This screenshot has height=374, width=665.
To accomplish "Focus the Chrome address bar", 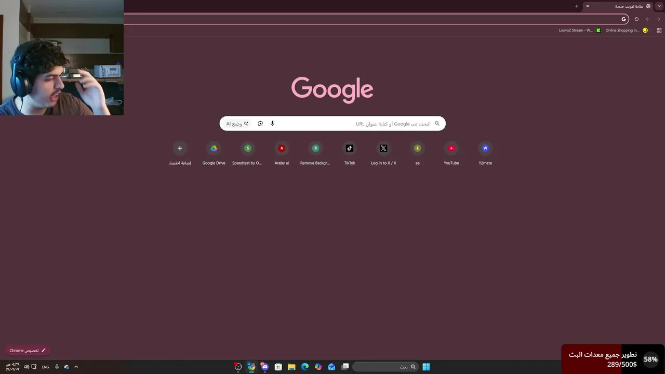I will [376, 19].
